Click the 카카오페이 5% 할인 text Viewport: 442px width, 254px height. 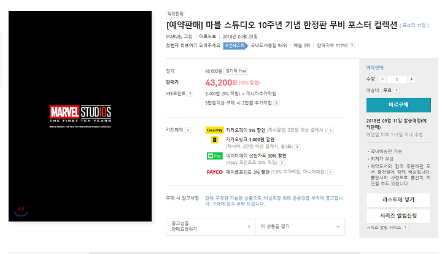point(246,130)
